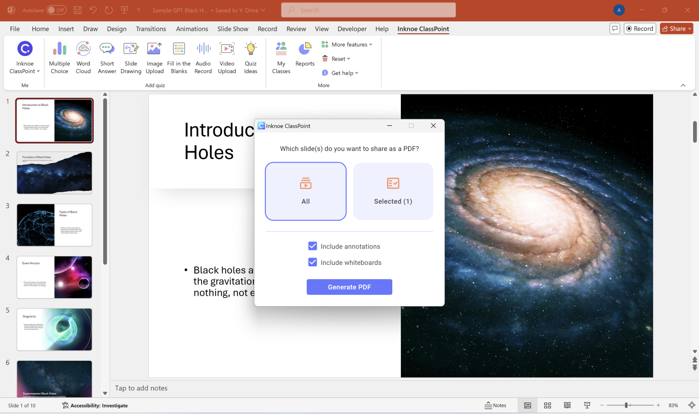
Task: Enable Include annotations
Action: point(313,246)
